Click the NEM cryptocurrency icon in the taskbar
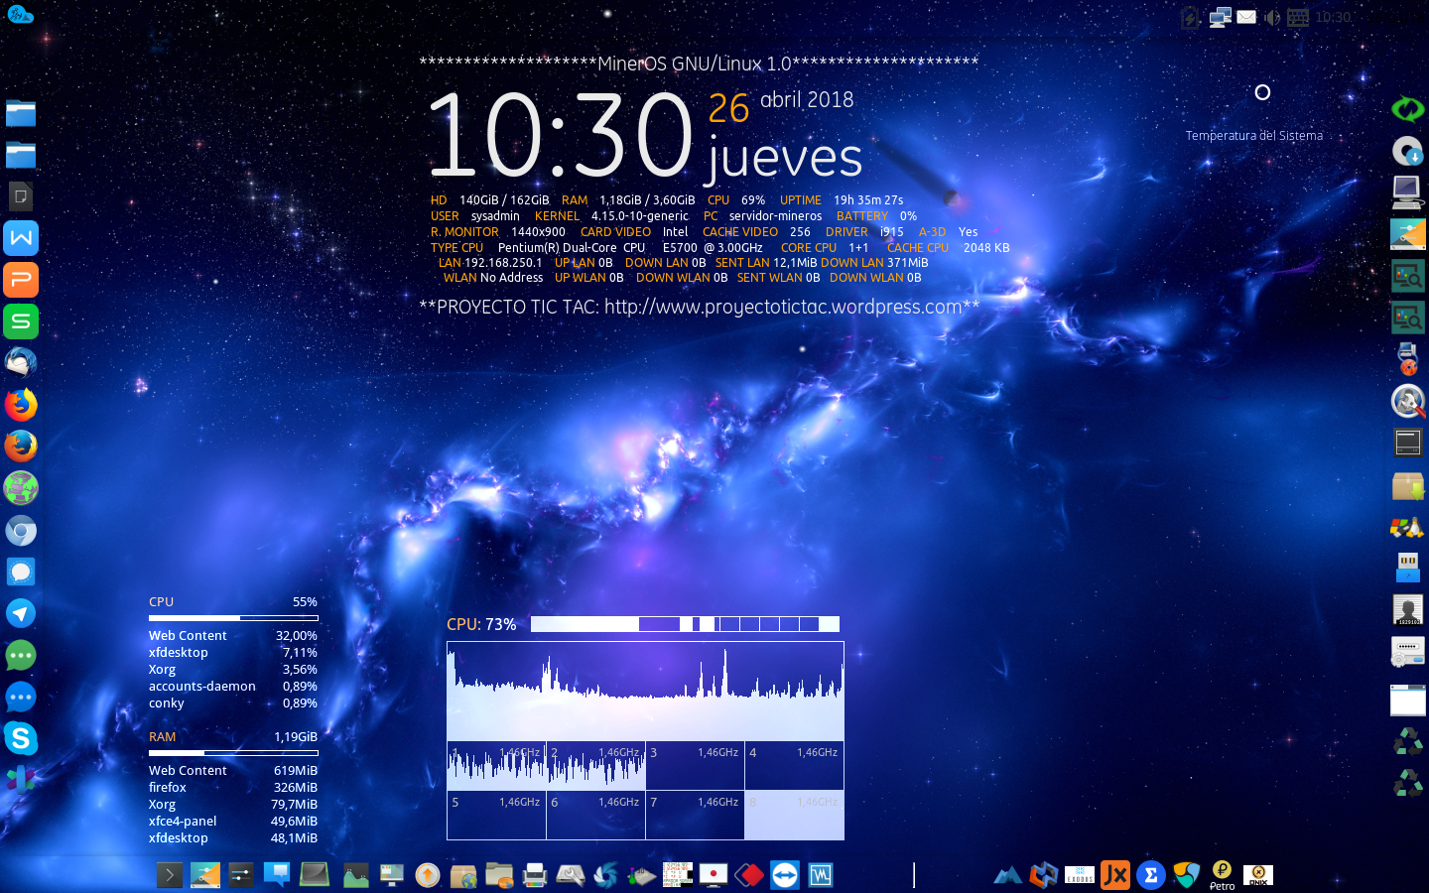Image resolution: width=1429 pixels, height=893 pixels. 1187,875
